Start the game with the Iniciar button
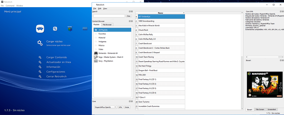Viewport: 284px width, 115px height. coord(127,107)
